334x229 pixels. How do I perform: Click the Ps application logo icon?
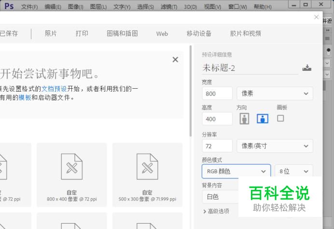9,6
